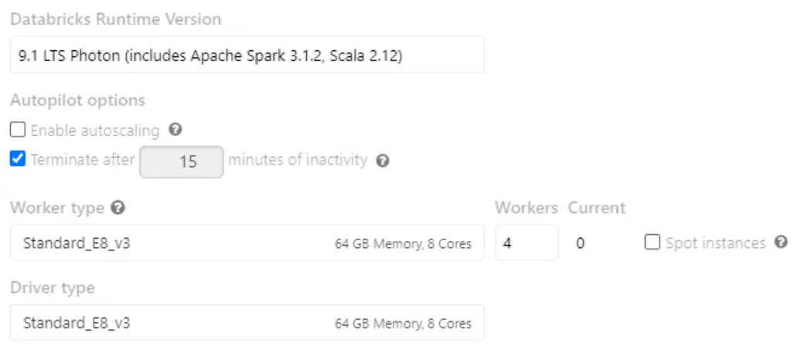Click the help icon beside Enable autoscaling

point(175,130)
